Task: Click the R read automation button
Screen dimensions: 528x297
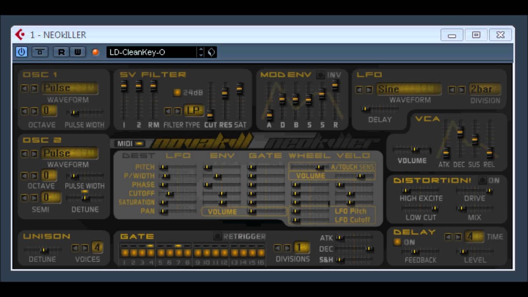Action: point(61,52)
